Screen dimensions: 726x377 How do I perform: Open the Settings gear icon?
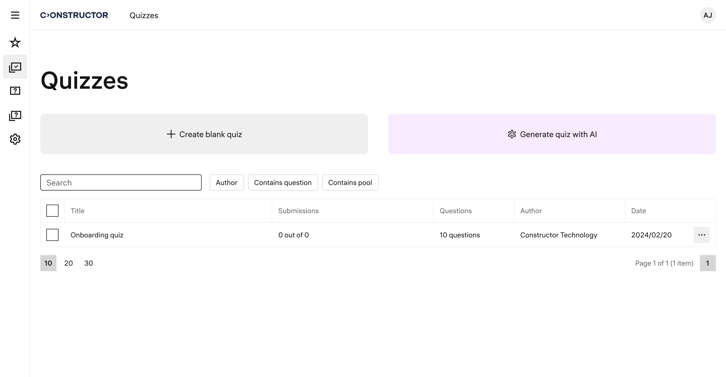point(15,139)
